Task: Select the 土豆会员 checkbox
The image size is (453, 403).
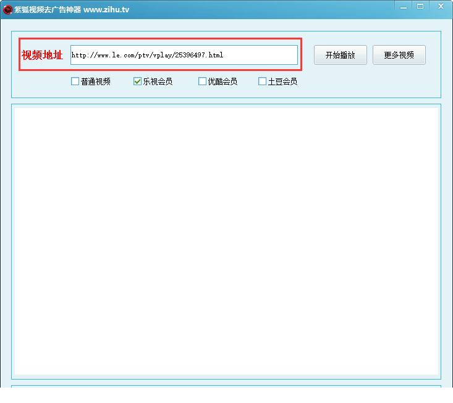Action: tap(262, 81)
